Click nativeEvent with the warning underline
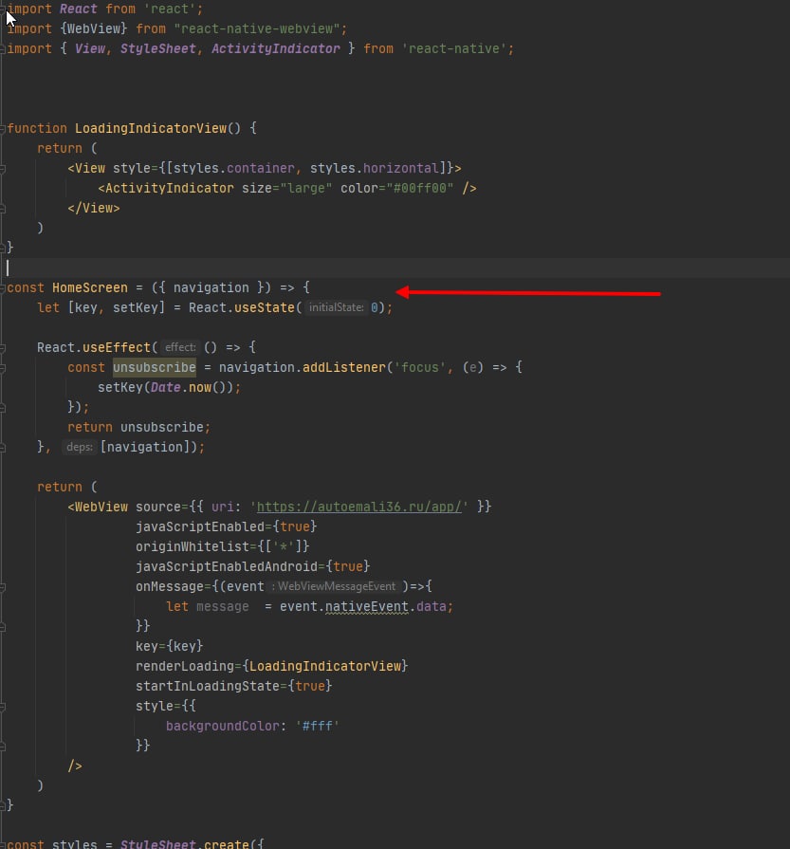 point(367,606)
